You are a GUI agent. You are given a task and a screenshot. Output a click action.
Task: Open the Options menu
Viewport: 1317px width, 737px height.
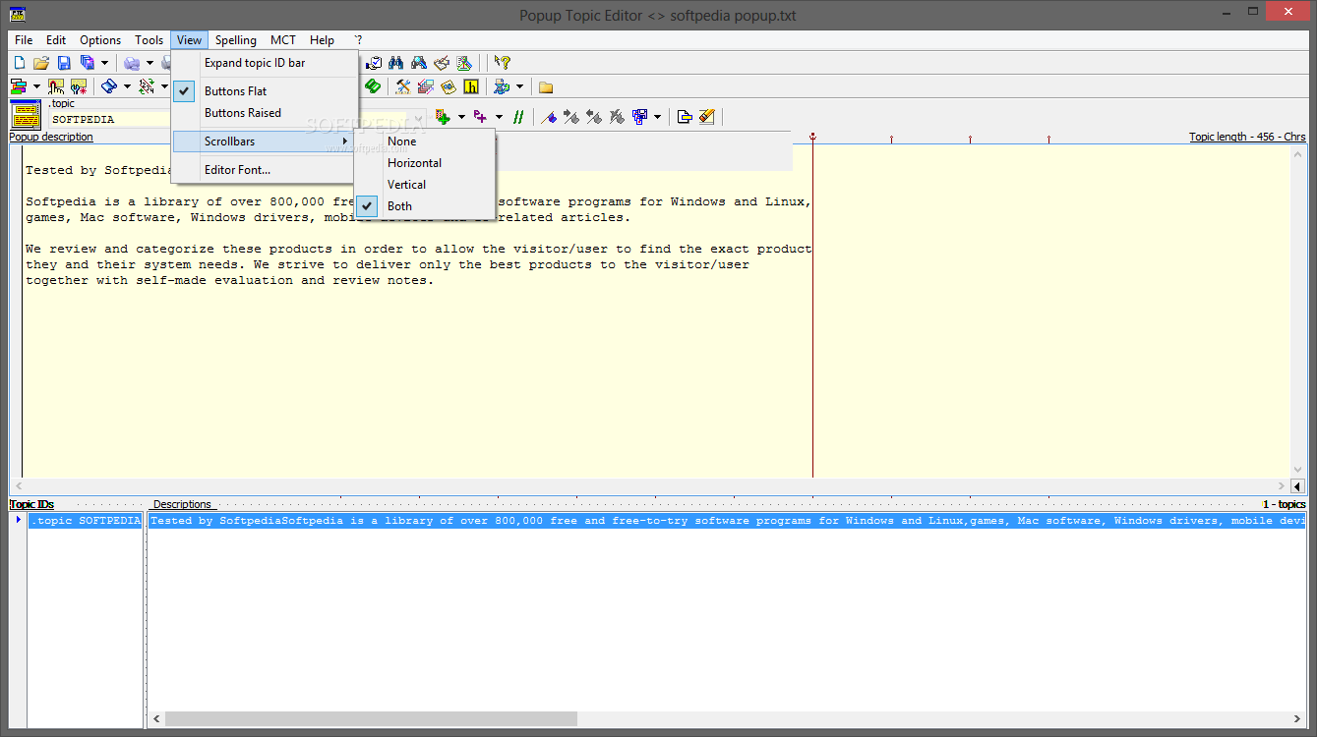100,40
